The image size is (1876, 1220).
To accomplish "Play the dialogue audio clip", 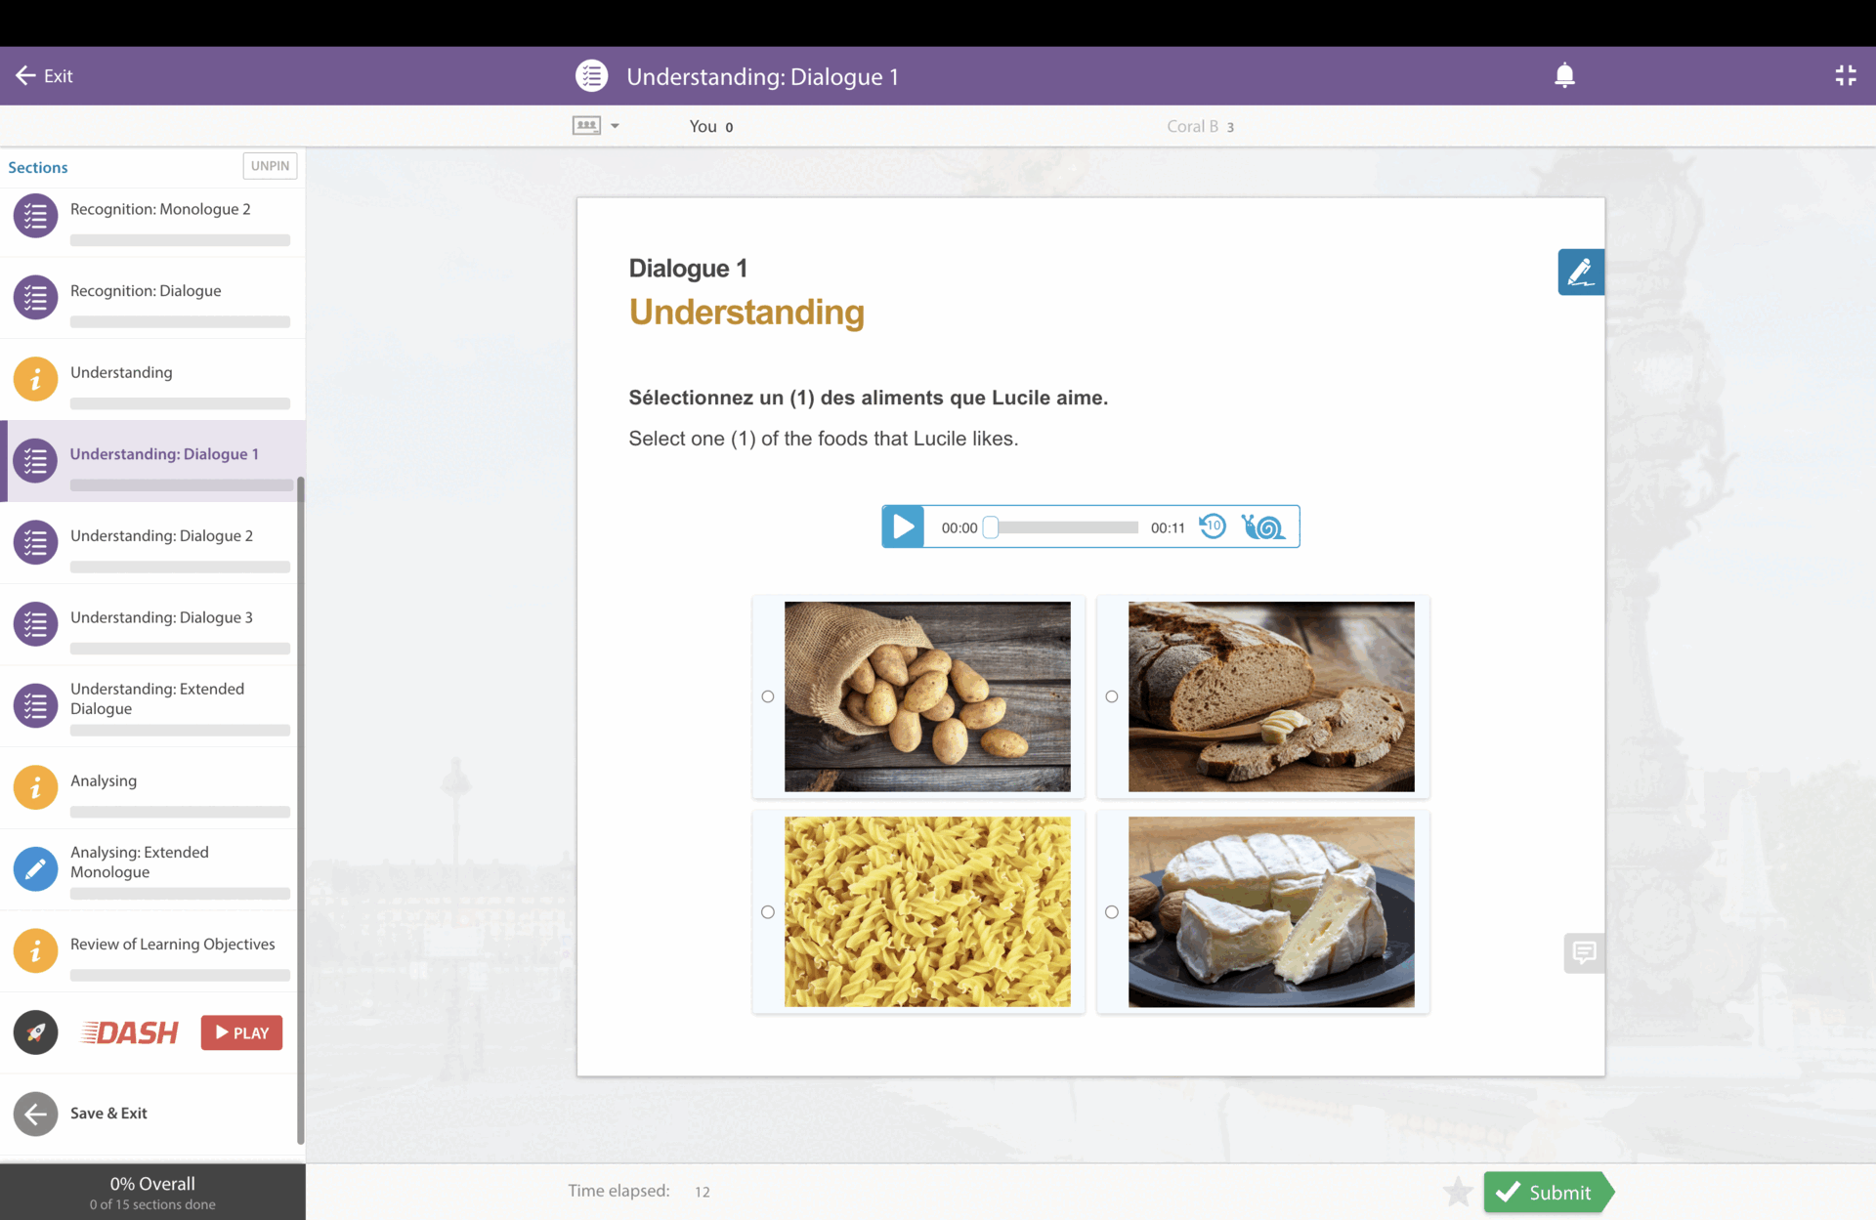I will [903, 527].
